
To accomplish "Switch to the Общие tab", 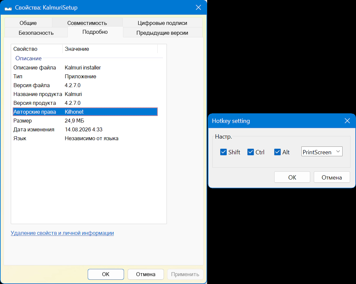I will pos(28,23).
